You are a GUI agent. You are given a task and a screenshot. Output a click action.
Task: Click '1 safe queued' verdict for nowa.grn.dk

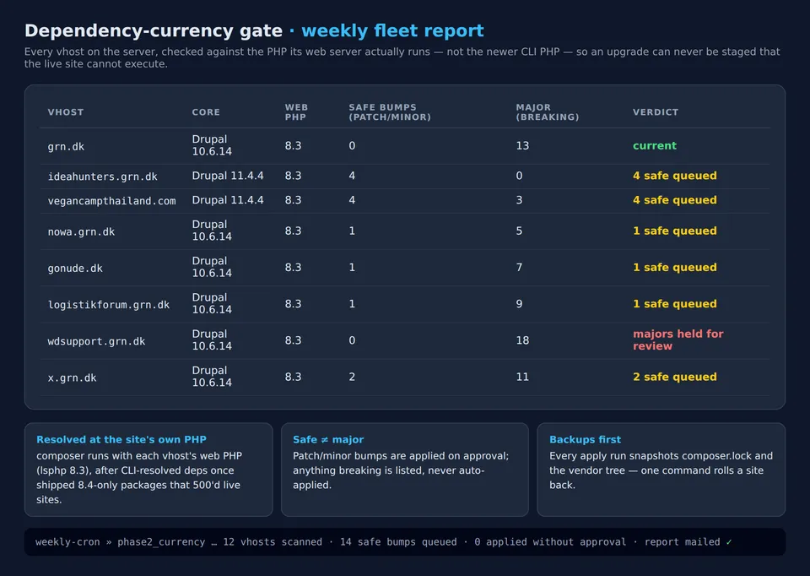[675, 231]
